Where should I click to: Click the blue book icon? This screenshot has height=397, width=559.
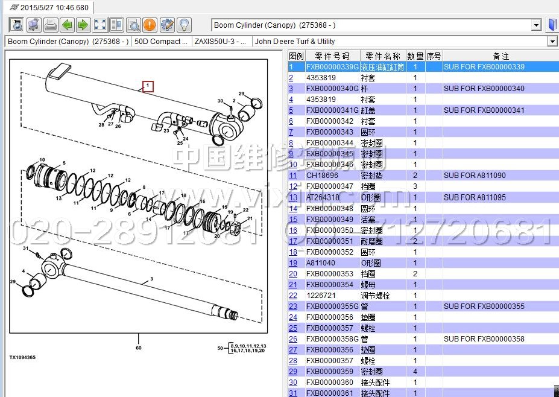click(x=551, y=25)
